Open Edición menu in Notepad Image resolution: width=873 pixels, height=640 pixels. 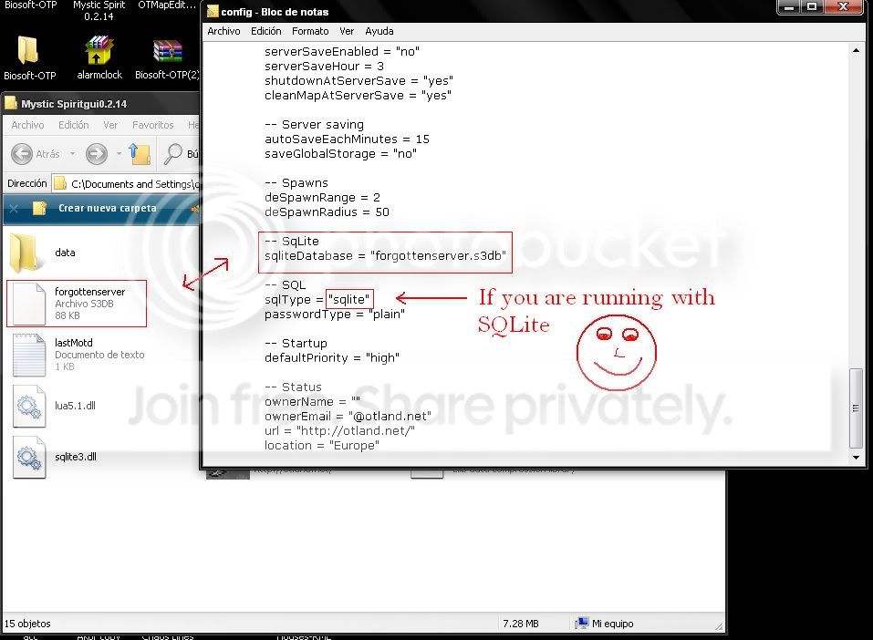[x=265, y=31]
